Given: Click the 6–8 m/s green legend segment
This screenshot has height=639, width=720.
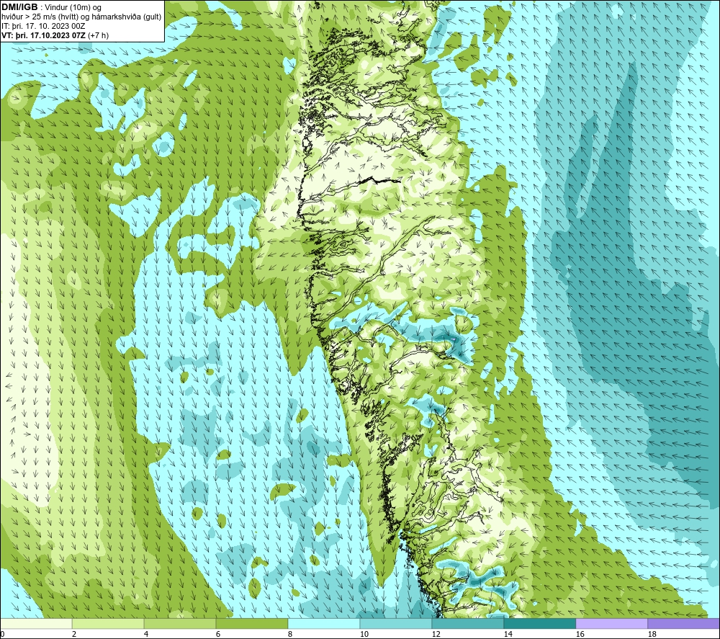Looking at the screenshot, I should coord(252,623).
